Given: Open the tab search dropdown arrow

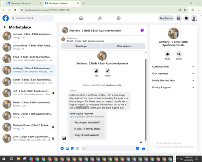Looking at the screenshot, I should click(3, 3).
